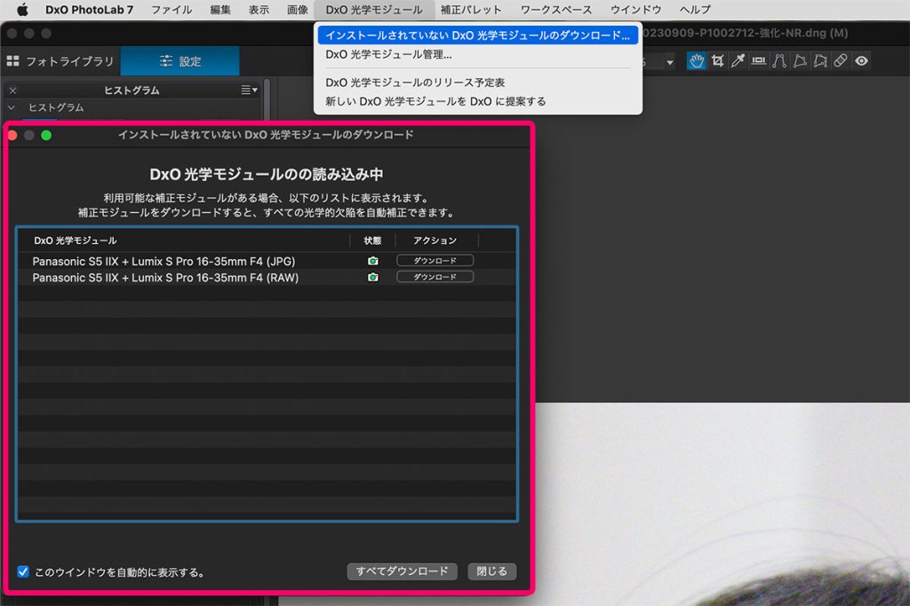The height and width of the screenshot is (606, 910).
Task: Click the green zoom button of download dialog
Action: click(46, 136)
